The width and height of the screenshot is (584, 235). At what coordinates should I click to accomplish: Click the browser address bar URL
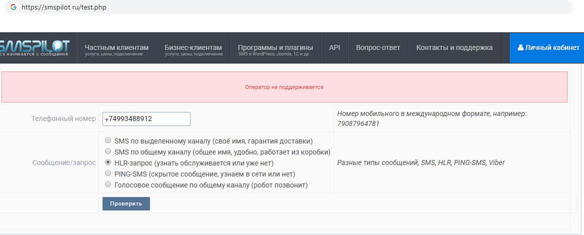pos(64,7)
